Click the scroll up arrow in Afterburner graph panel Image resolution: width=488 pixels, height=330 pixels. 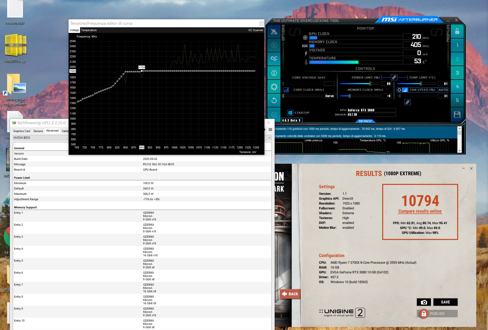pos(459,129)
